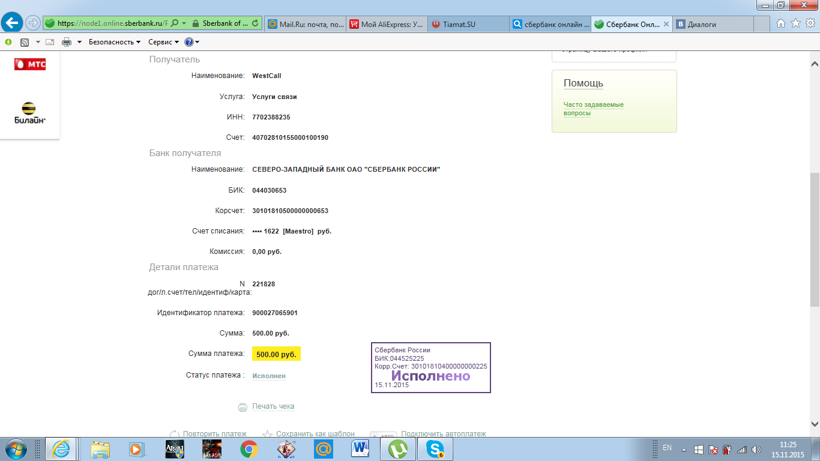
Task: Open a new blank tab
Action: pyautogui.click(x=762, y=25)
